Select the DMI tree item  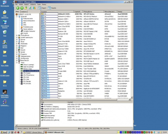tap(25, 23)
